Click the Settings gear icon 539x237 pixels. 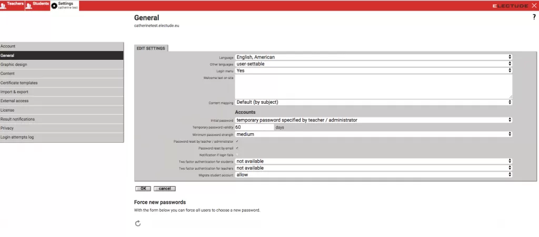pyautogui.click(x=54, y=6)
